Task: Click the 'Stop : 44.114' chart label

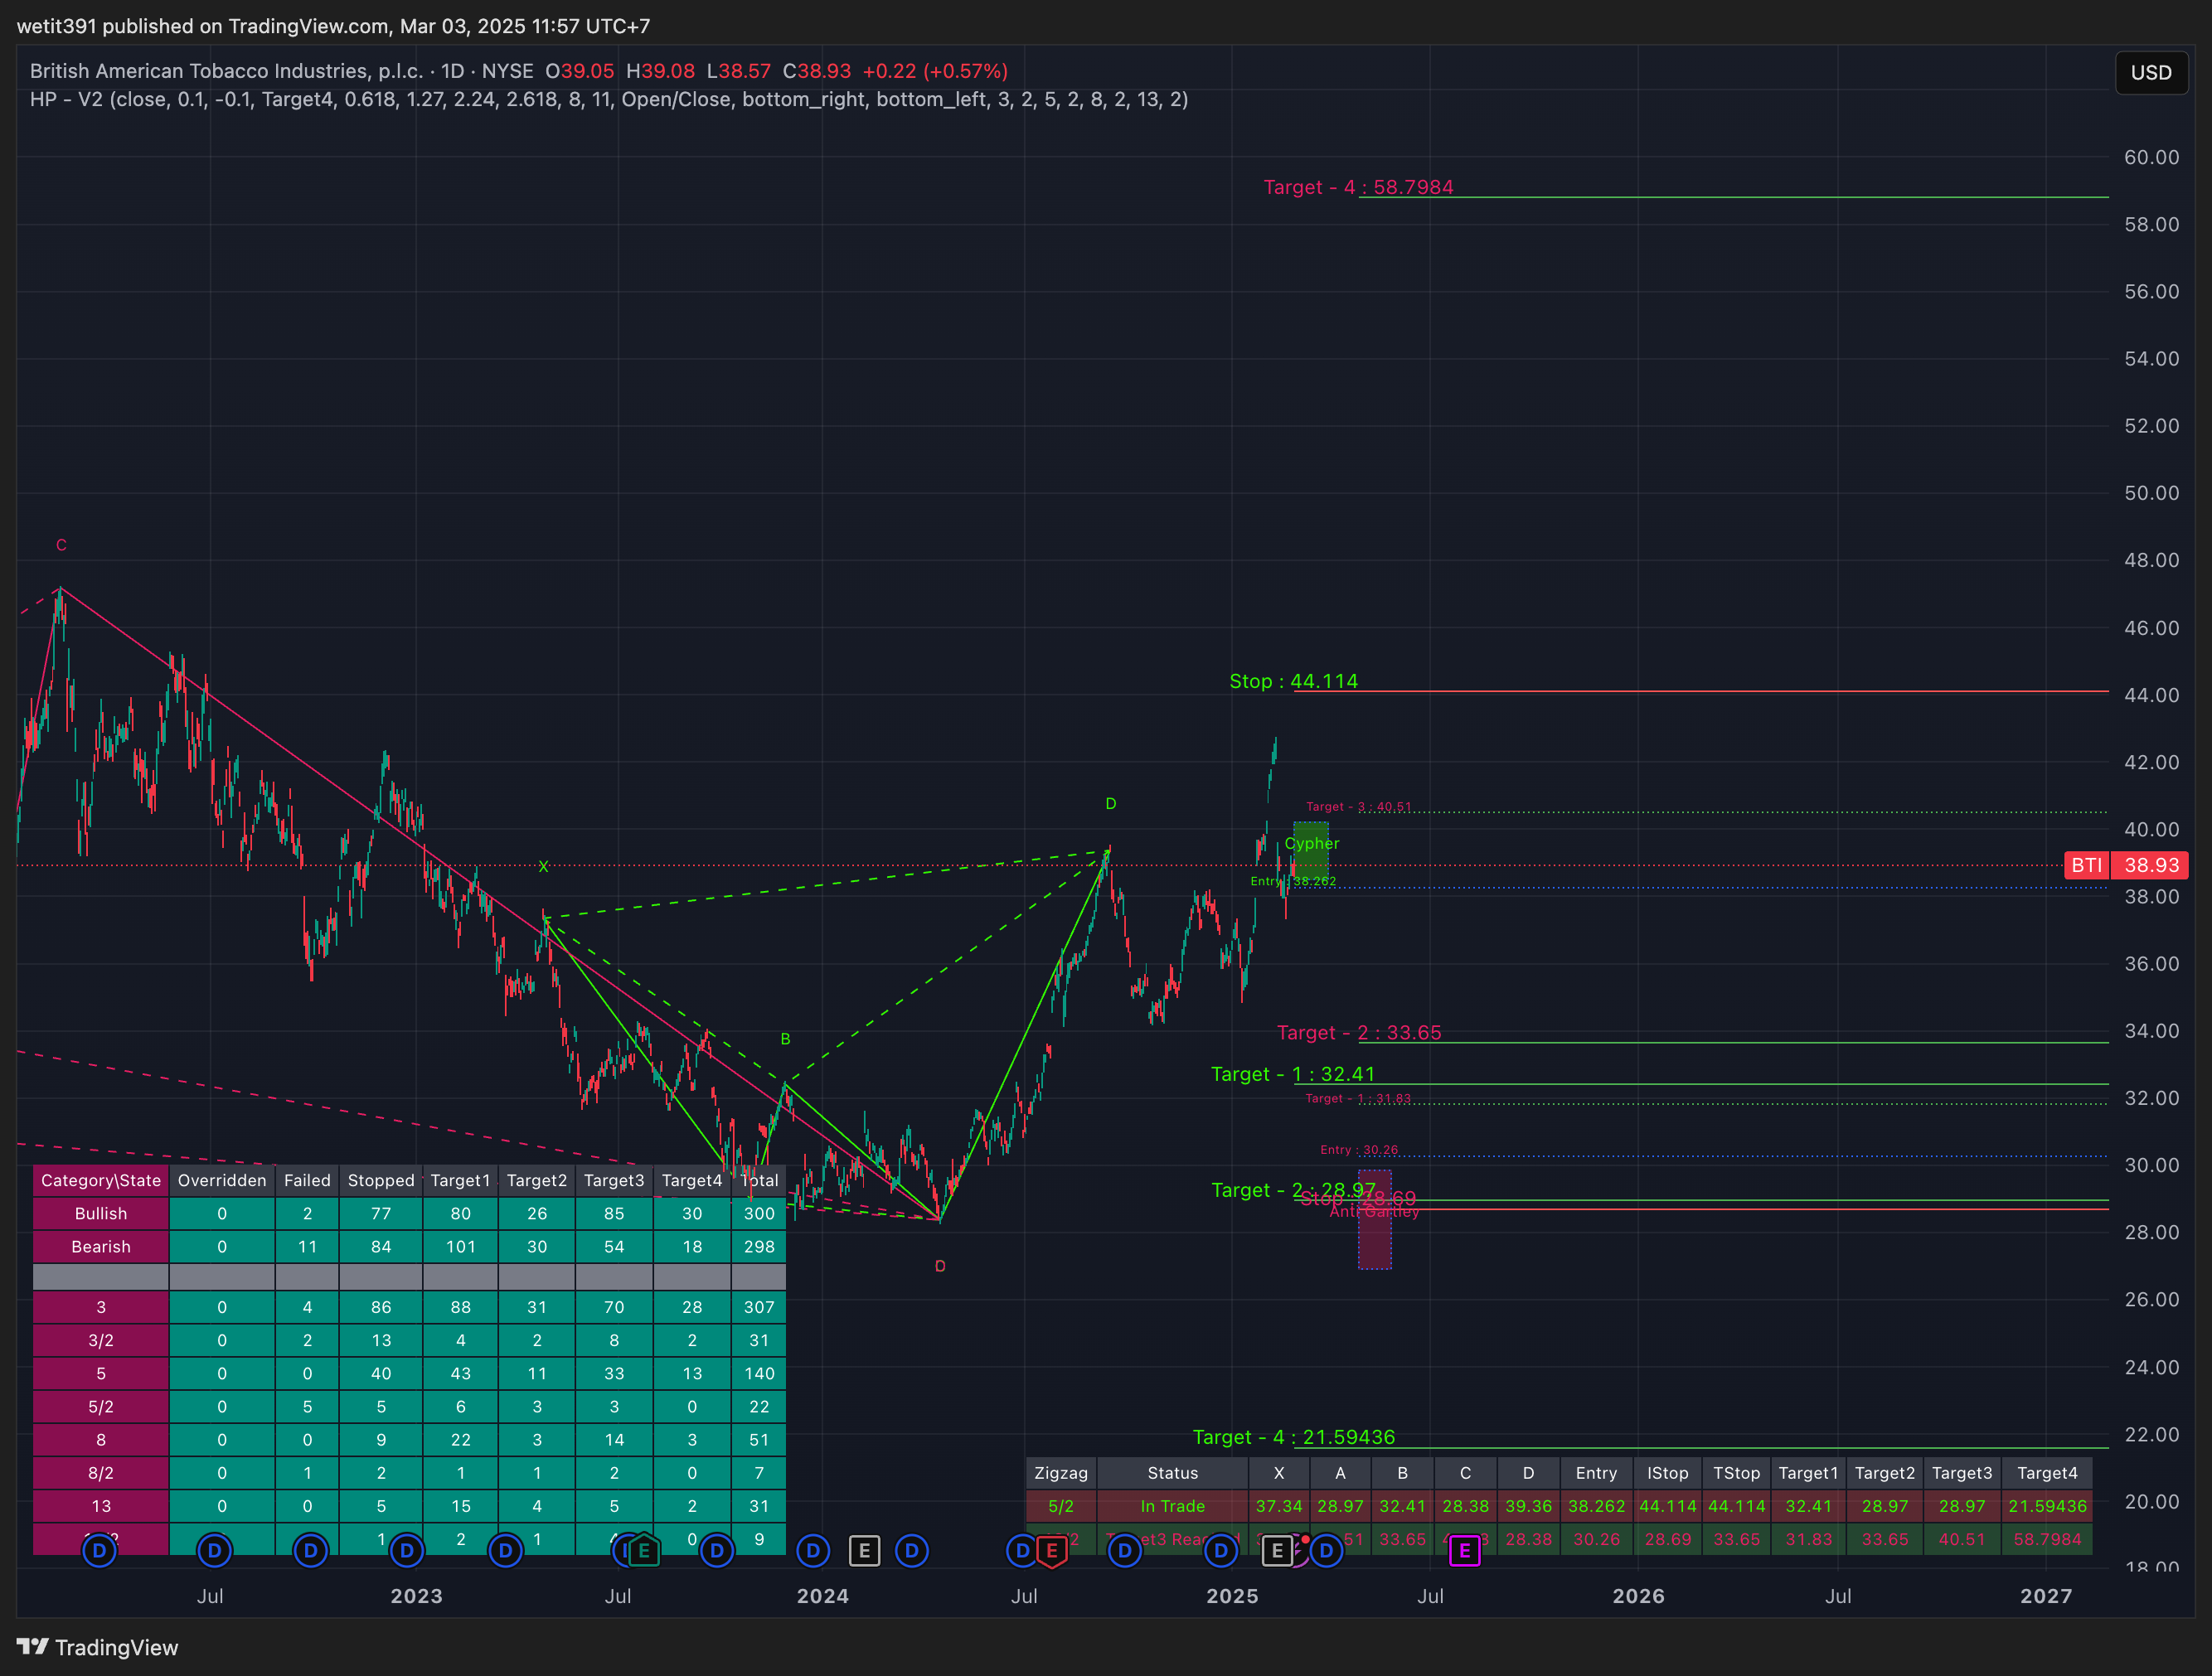Action: tap(1293, 681)
